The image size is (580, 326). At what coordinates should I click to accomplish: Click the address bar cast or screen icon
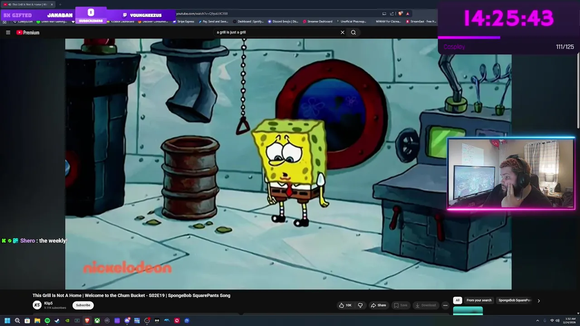click(384, 14)
